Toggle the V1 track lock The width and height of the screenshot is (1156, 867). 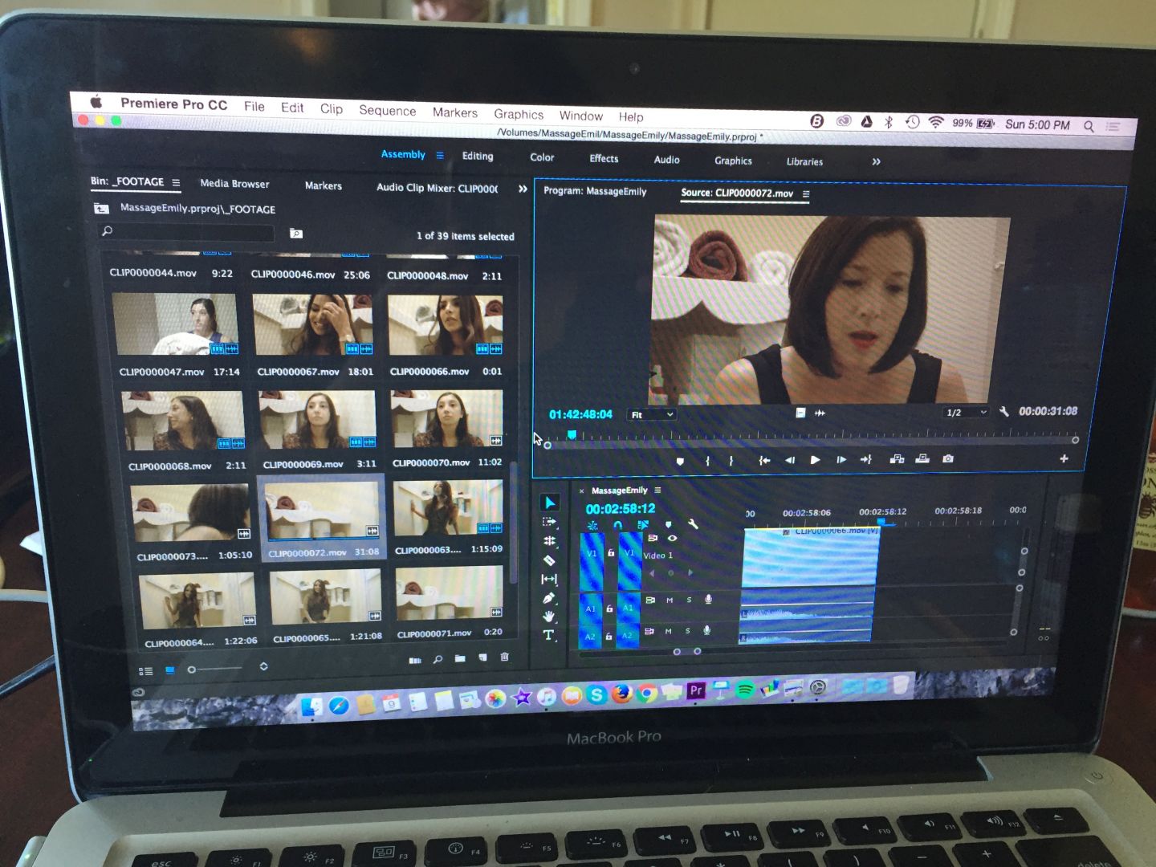pyautogui.click(x=611, y=553)
